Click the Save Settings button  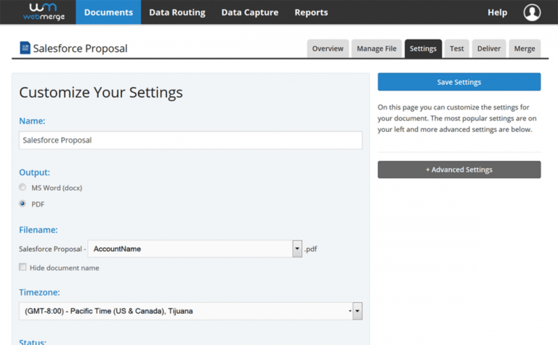coord(459,82)
